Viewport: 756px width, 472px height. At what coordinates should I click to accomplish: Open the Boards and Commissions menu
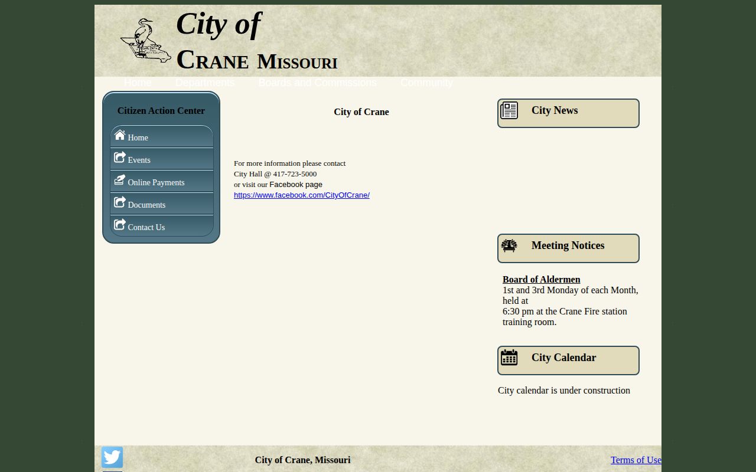coord(318,83)
